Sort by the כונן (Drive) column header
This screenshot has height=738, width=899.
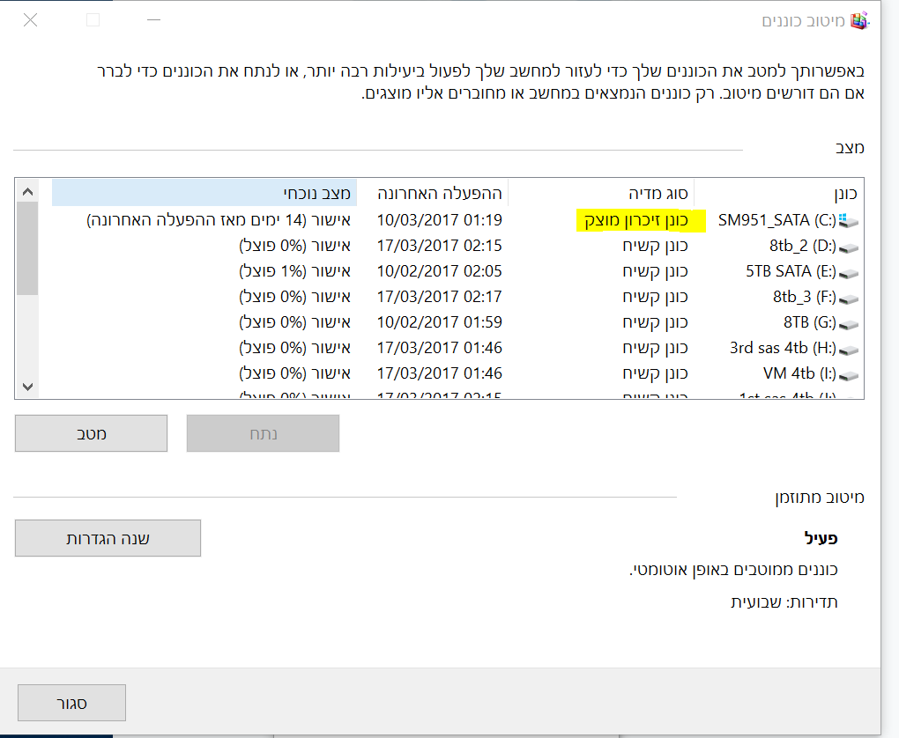pyautogui.click(x=778, y=193)
